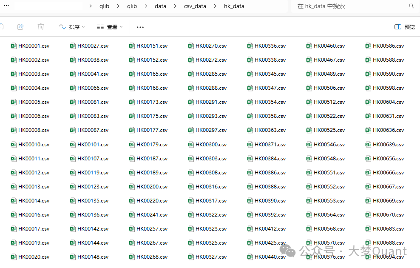
Task: Select the HK00604.csv file icon
Action: coord(368,102)
